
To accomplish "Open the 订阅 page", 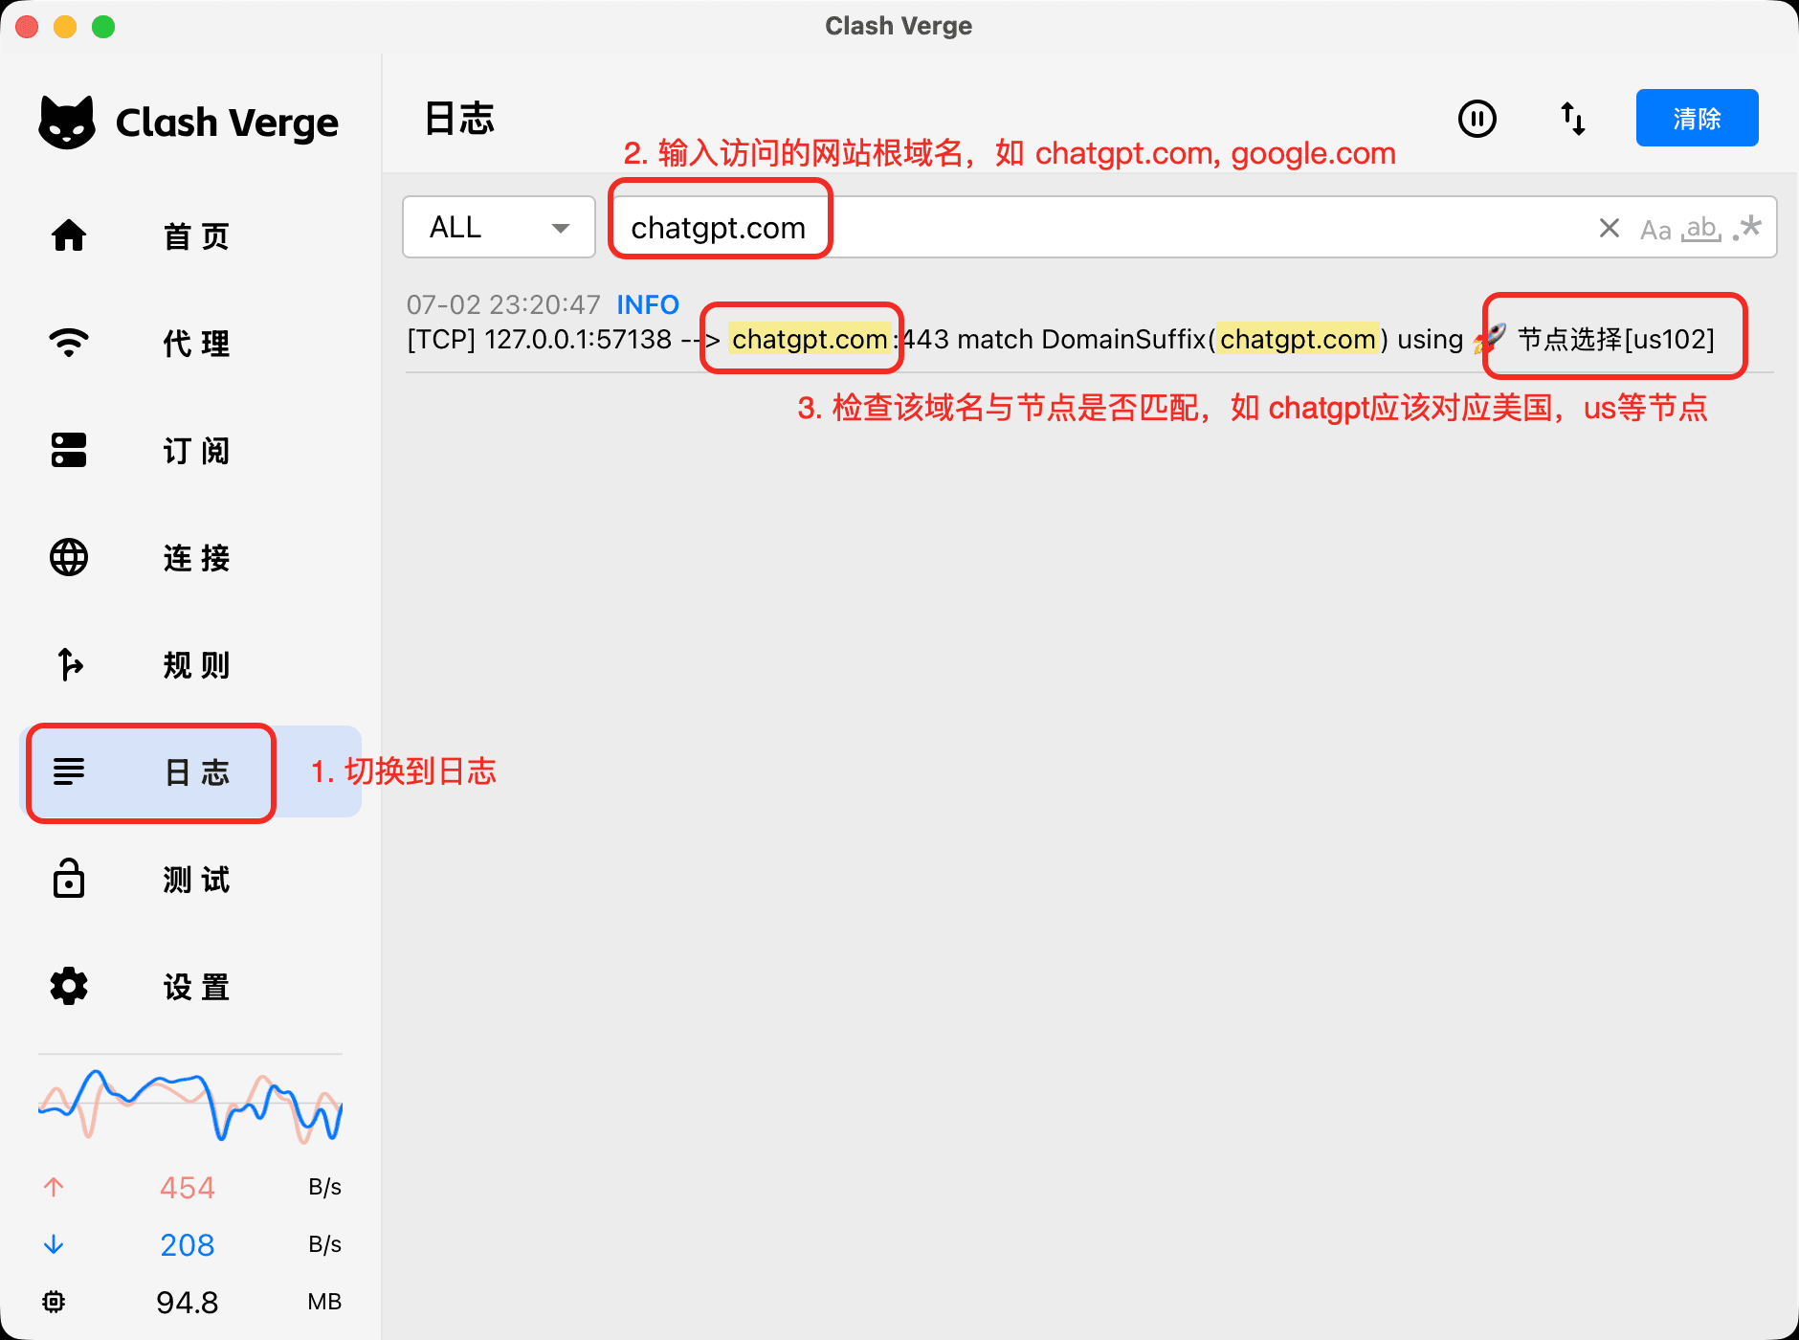I will tap(190, 450).
